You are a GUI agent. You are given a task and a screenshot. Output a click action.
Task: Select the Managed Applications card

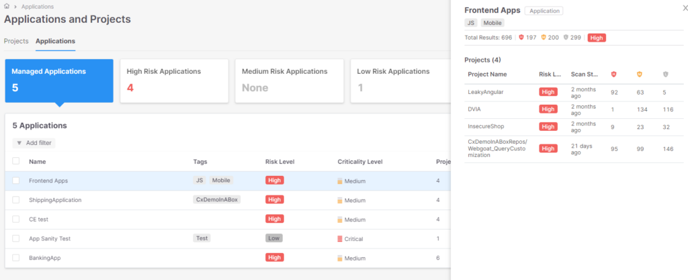coord(59,81)
